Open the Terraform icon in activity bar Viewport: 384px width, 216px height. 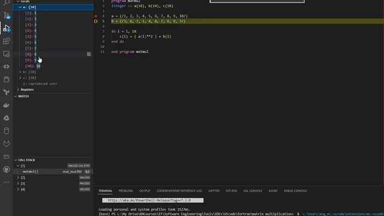(7, 92)
